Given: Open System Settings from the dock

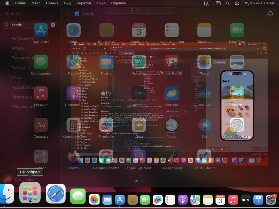Looking at the screenshot, I should click(x=271, y=199).
